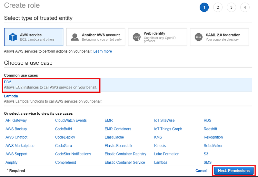Select the AWS Support service
258x177 pixels.
point(16,154)
